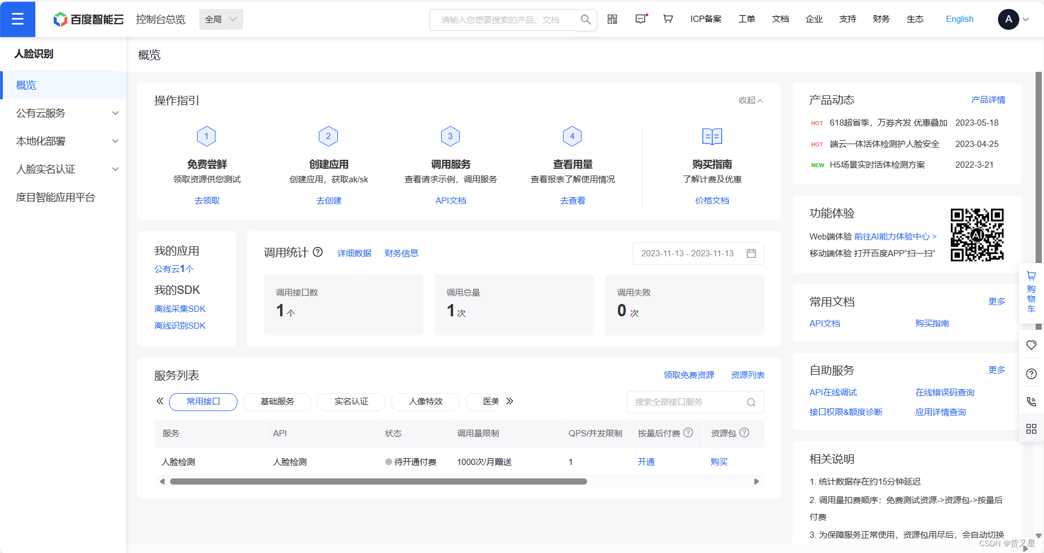Click step 2 hexagon icon

(x=328, y=136)
